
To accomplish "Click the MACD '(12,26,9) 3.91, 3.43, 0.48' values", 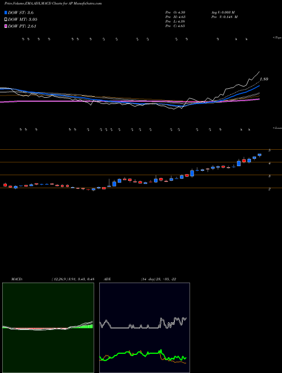I will (x=73, y=279).
